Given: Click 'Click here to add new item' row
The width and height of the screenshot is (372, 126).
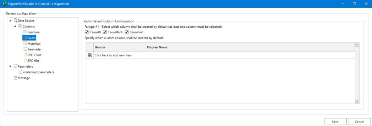Looking at the screenshot, I should 113,55.
